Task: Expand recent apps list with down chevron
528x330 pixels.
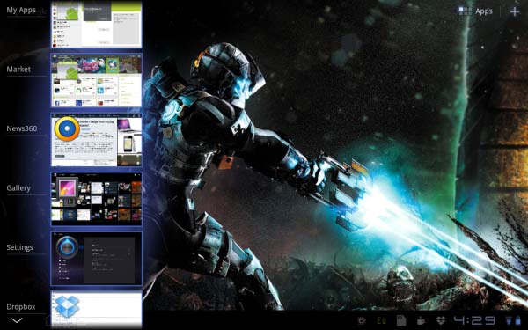Action: pyautogui.click(x=17, y=320)
